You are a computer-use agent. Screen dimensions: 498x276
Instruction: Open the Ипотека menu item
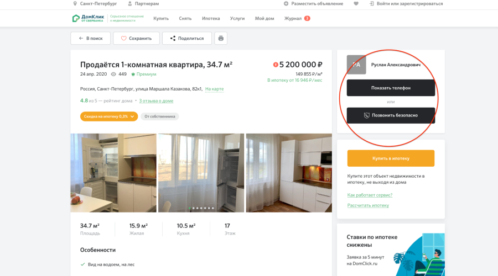pos(211,18)
